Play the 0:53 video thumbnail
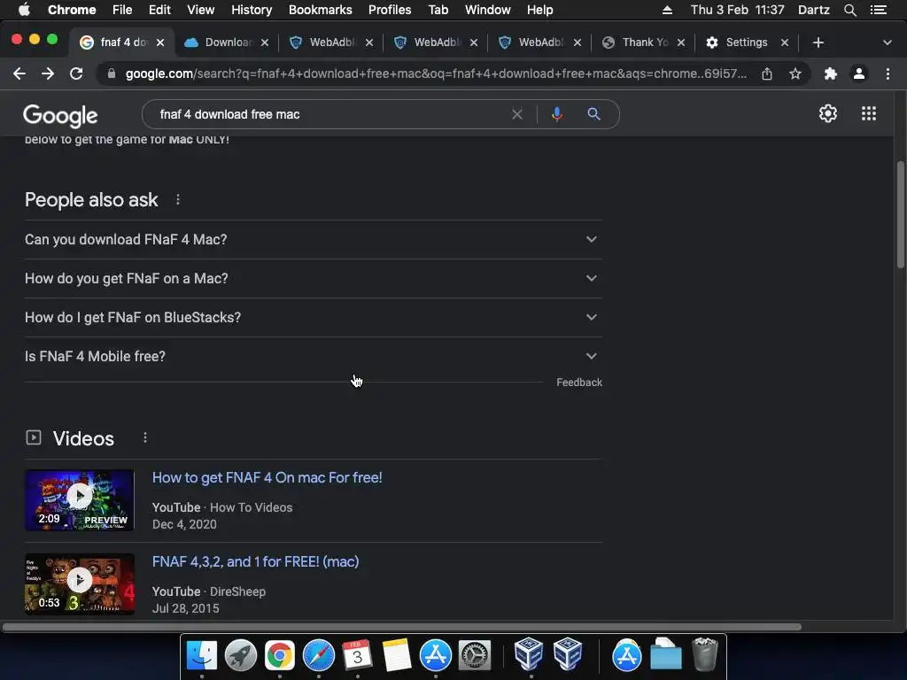 (79, 584)
